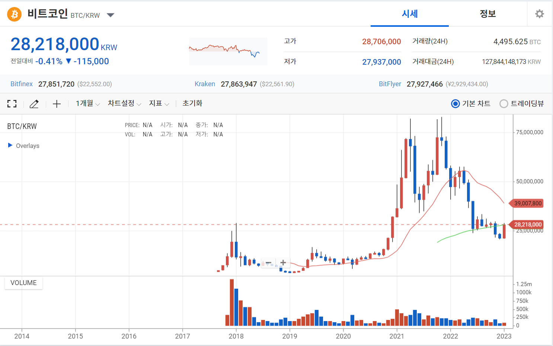Viewport: 553px width, 346px height.
Task: Open the 지표 indicators dropdown
Action: coord(159,104)
